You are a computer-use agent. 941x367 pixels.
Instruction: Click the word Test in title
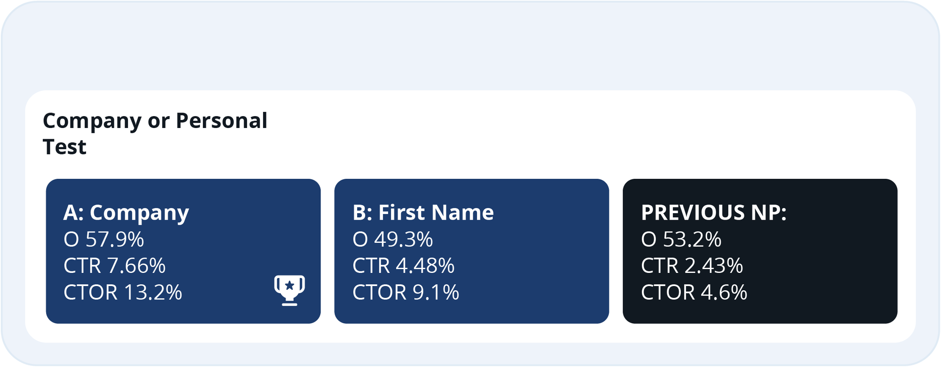coord(64,147)
